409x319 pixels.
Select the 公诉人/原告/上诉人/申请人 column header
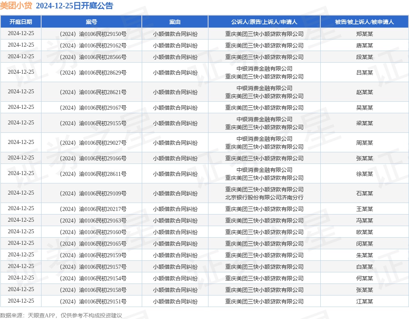[264, 22]
